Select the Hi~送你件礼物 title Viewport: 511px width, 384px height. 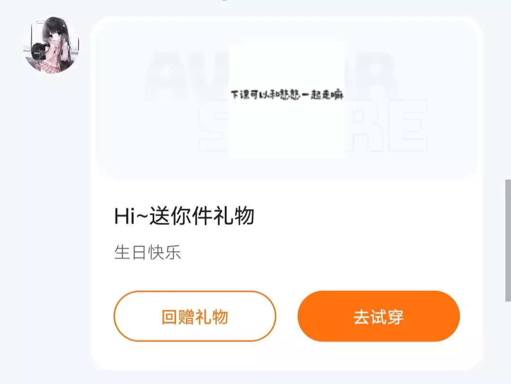(x=184, y=216)
